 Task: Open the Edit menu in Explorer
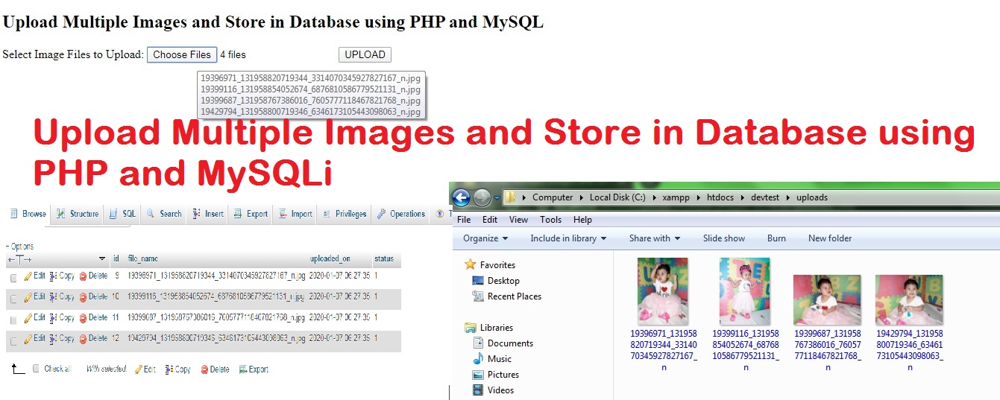[x=490, y=220]
